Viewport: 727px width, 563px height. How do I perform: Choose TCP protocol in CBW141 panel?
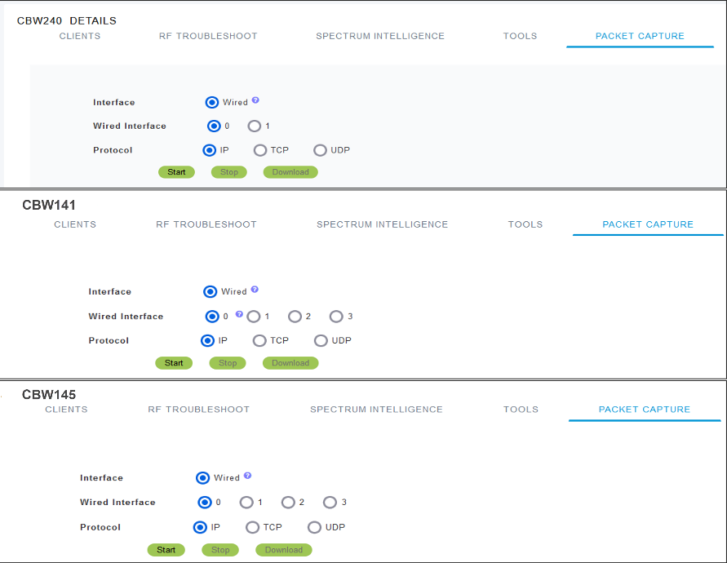259,341
